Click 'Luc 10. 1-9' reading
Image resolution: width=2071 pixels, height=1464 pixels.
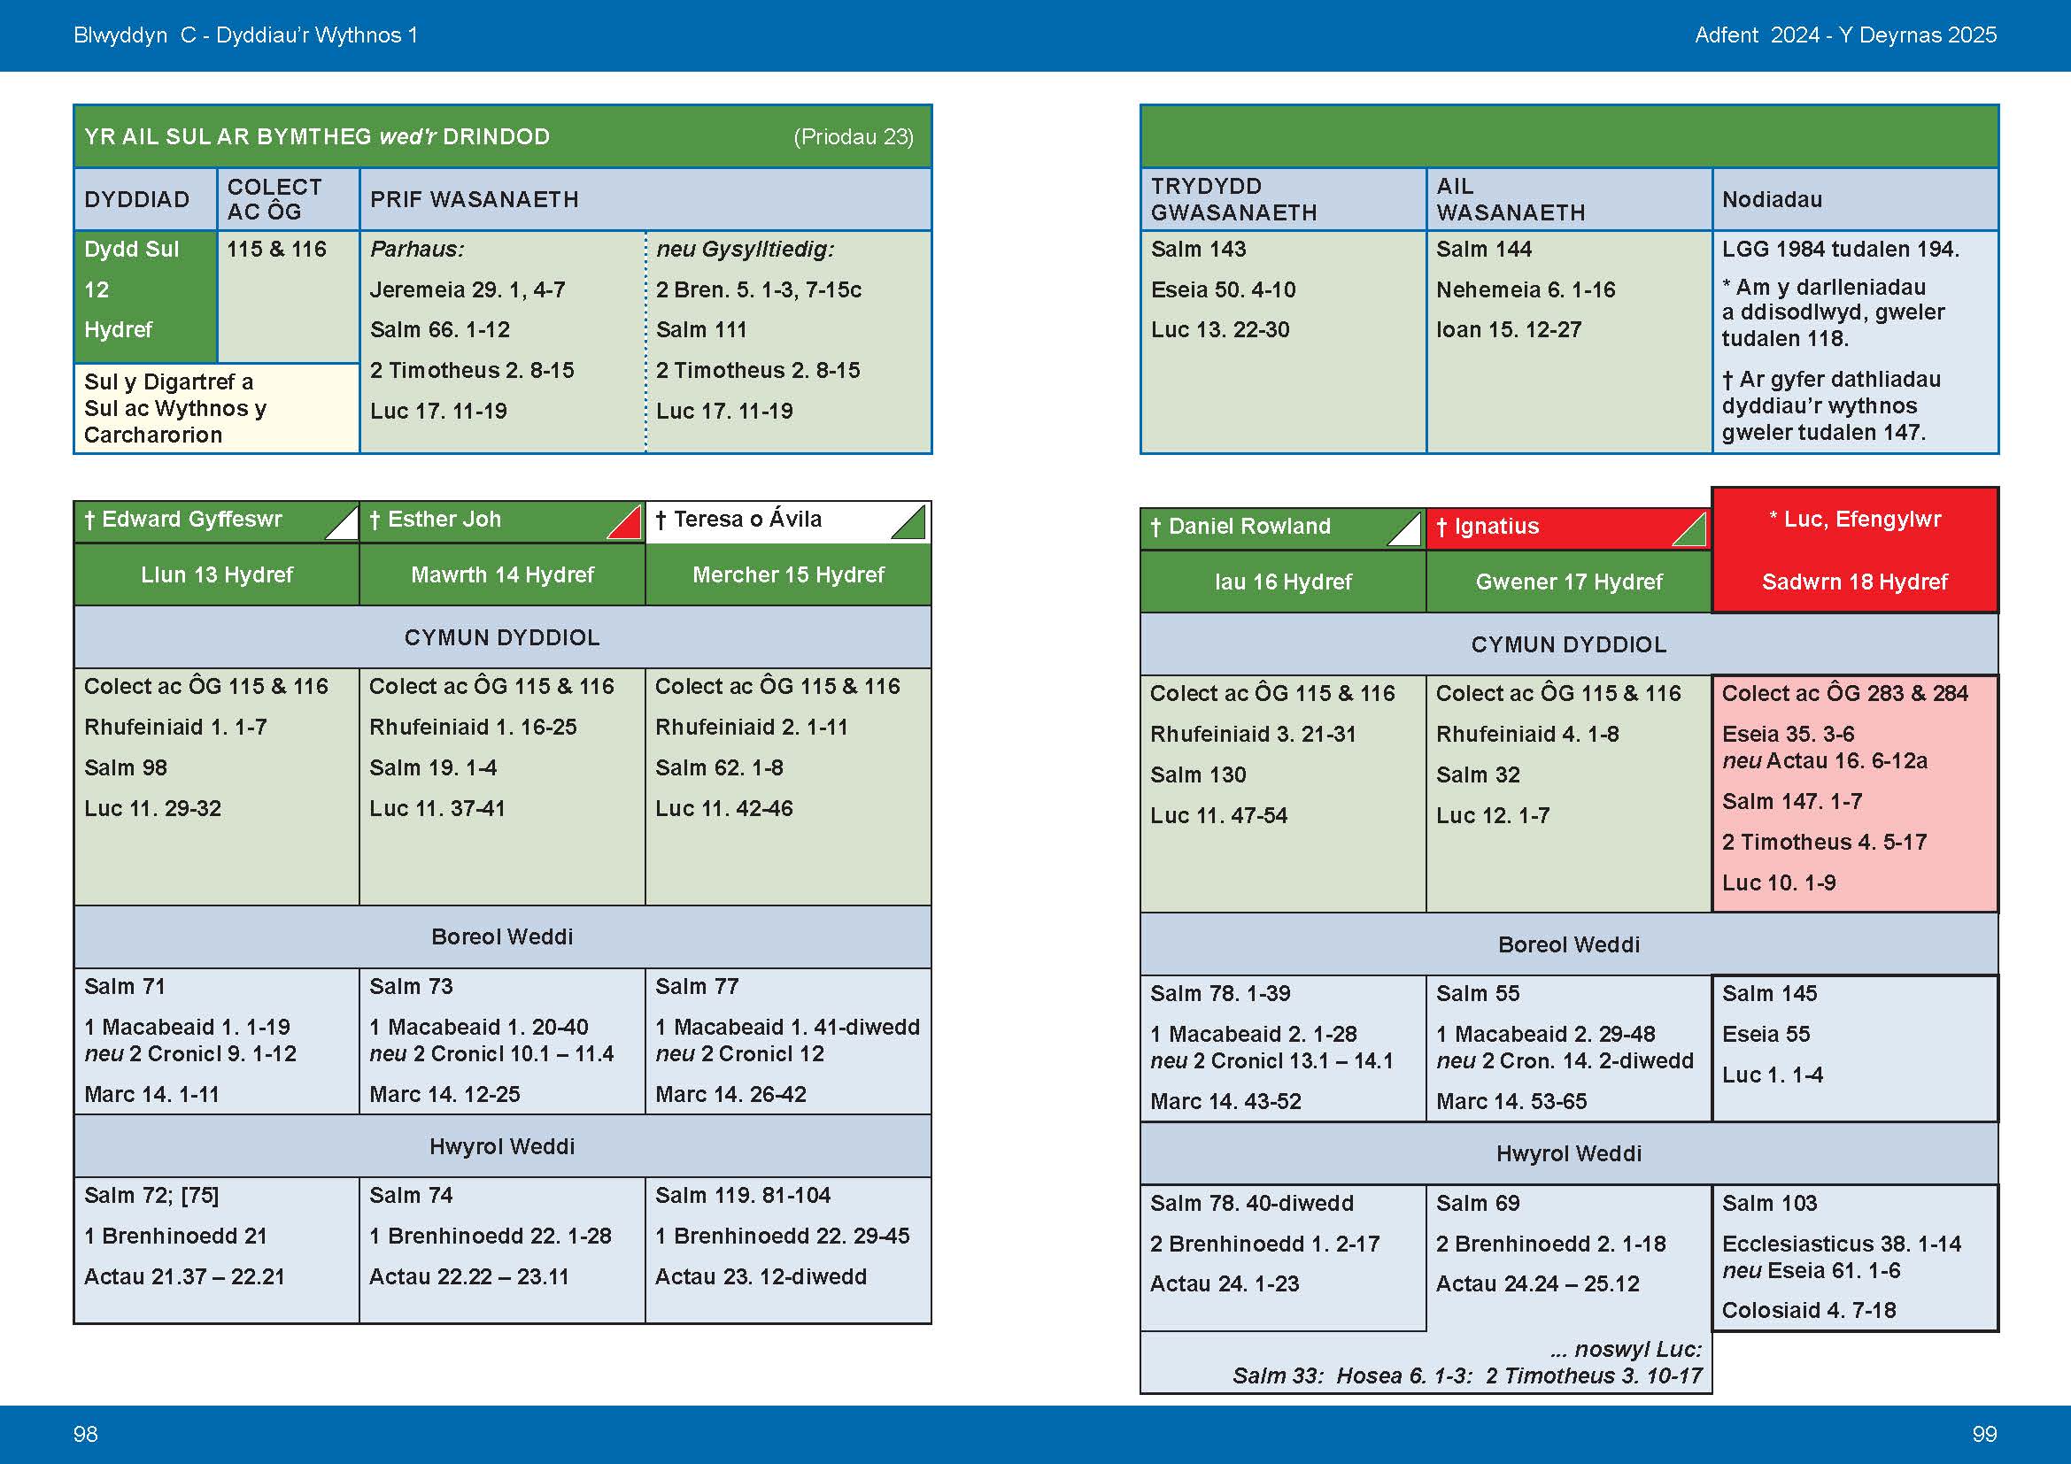pyautogui.click(x=1778, y=883)
